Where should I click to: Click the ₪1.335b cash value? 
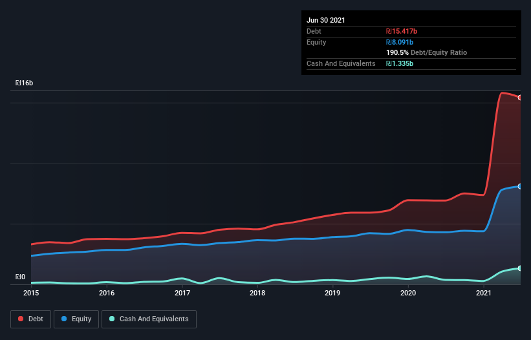point(400,63)
